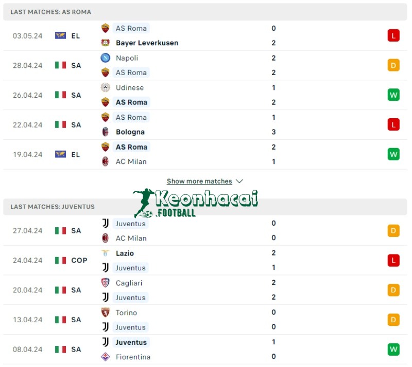Click the Bologna club crest

(105, 132)
